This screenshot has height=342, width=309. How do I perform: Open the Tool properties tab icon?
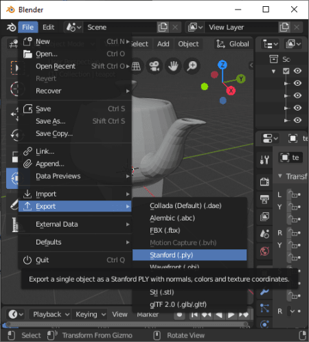tap(264, 159)
